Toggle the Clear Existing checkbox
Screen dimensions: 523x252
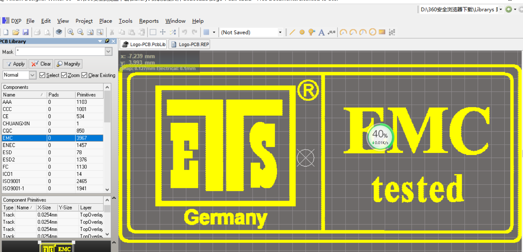(84, 75)
